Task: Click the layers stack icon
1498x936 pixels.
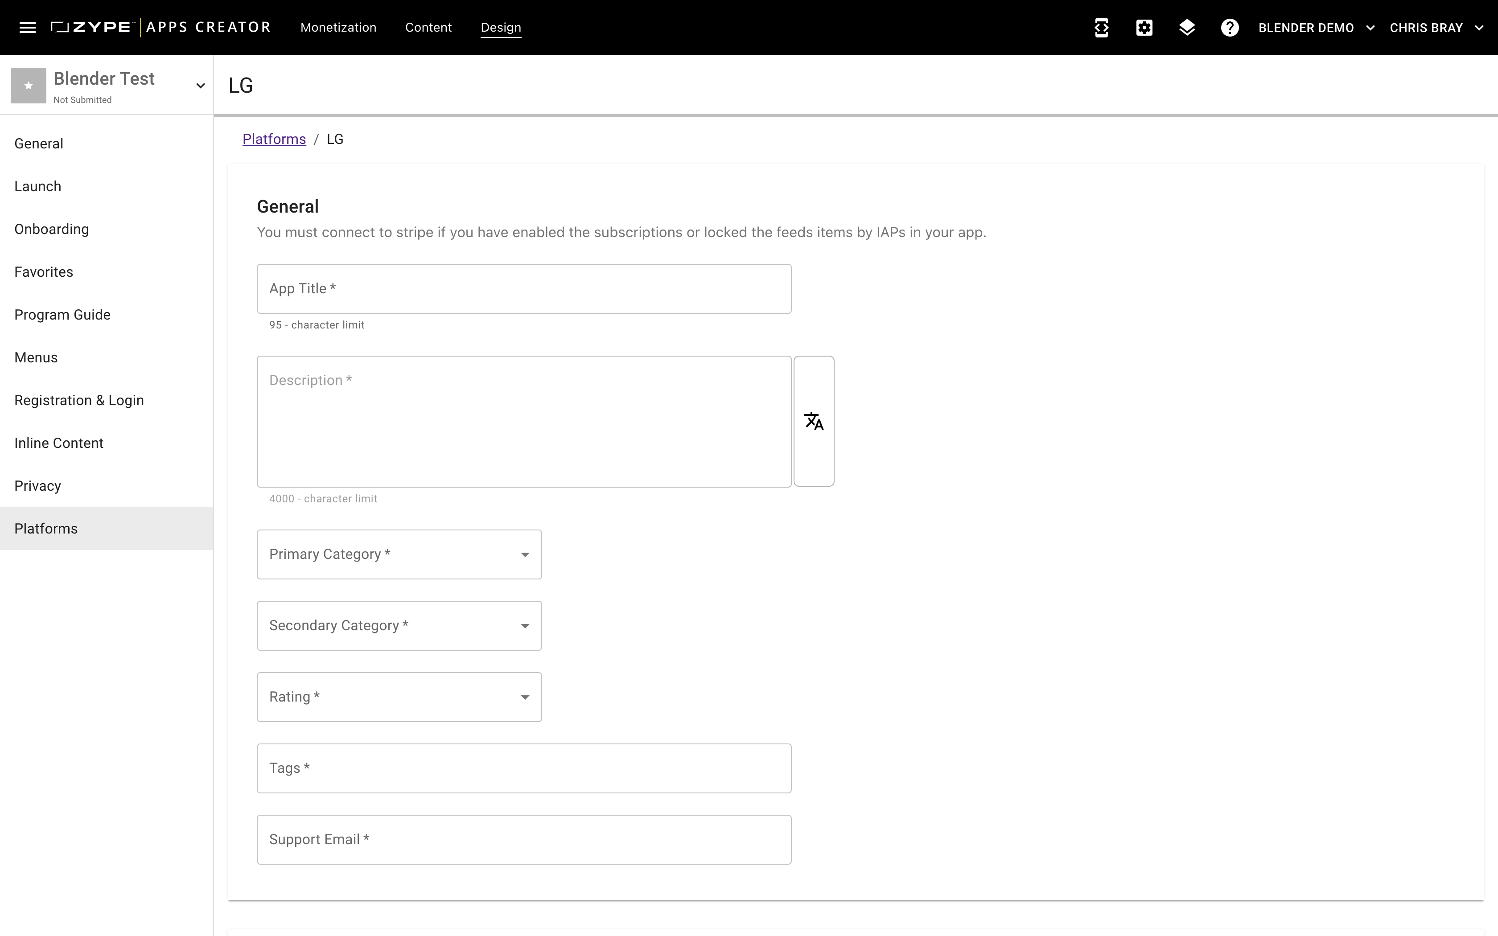Action: 1187,27
